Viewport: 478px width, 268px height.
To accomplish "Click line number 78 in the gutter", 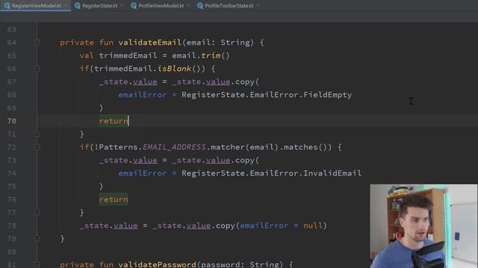I will point(12,226).
